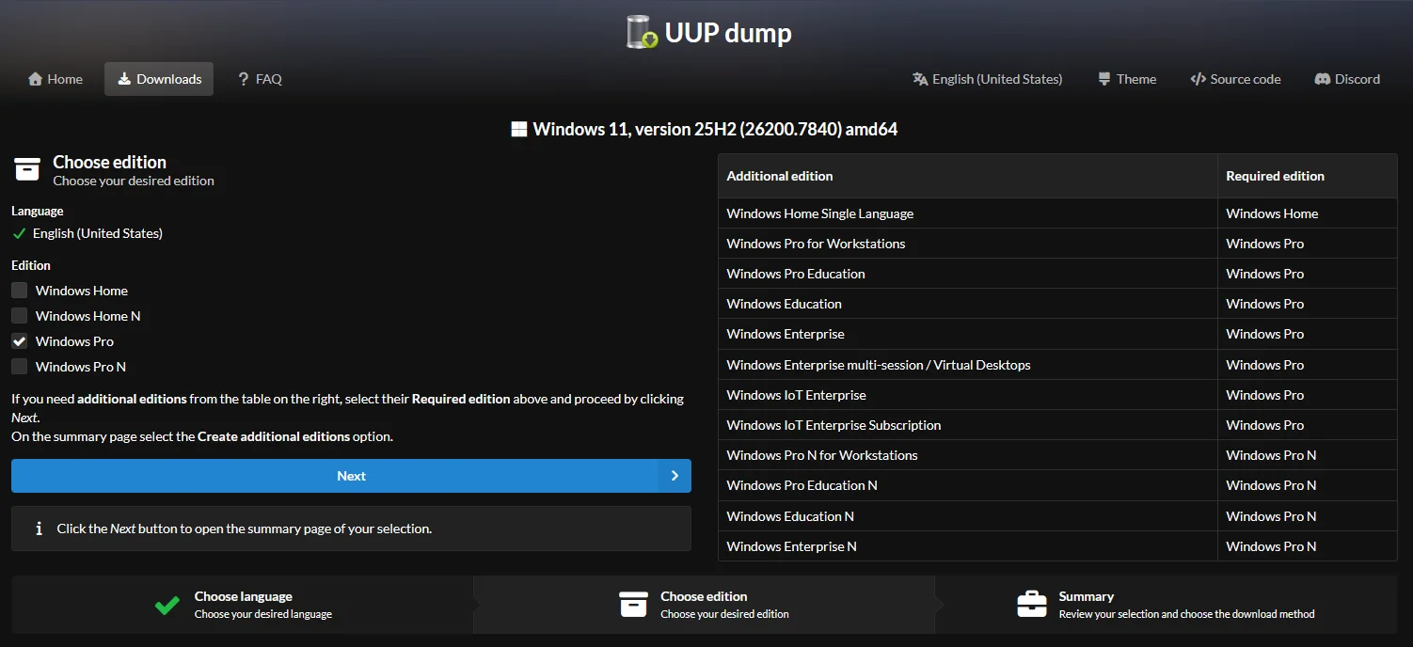Viewport: 1413px width, 647px height.
Task: Check the Windows Pro N checkbox
Action: click(19, 367)
